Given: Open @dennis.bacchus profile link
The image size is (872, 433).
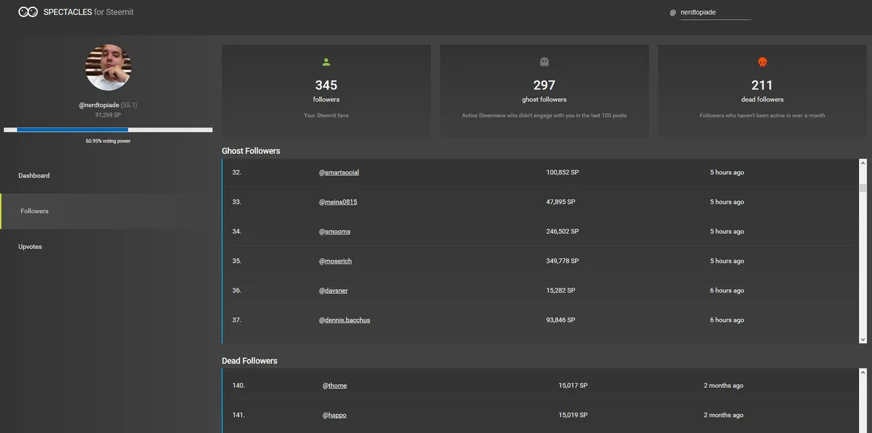Looking at the screenshot, I should tap(345, 320).
